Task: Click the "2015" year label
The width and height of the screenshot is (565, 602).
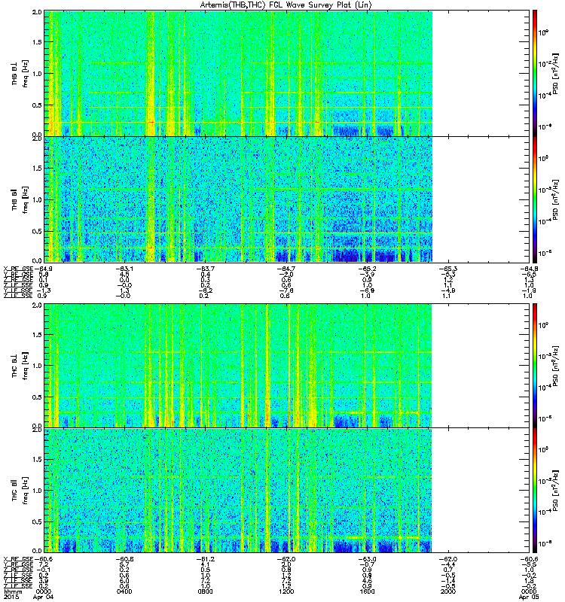Action: tap(11, 597)
